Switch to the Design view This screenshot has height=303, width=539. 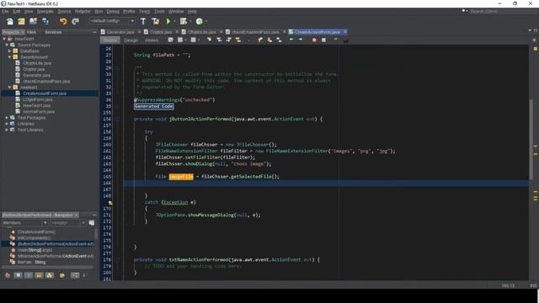131,40
